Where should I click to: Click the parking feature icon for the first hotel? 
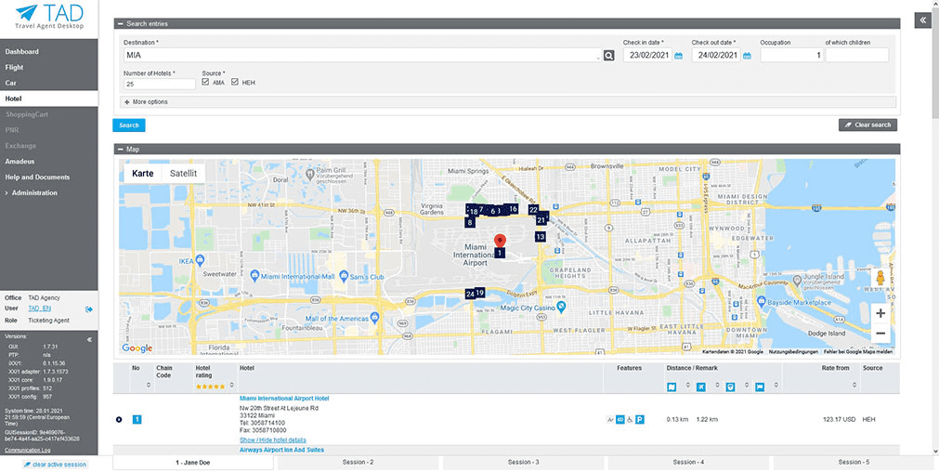640,420
